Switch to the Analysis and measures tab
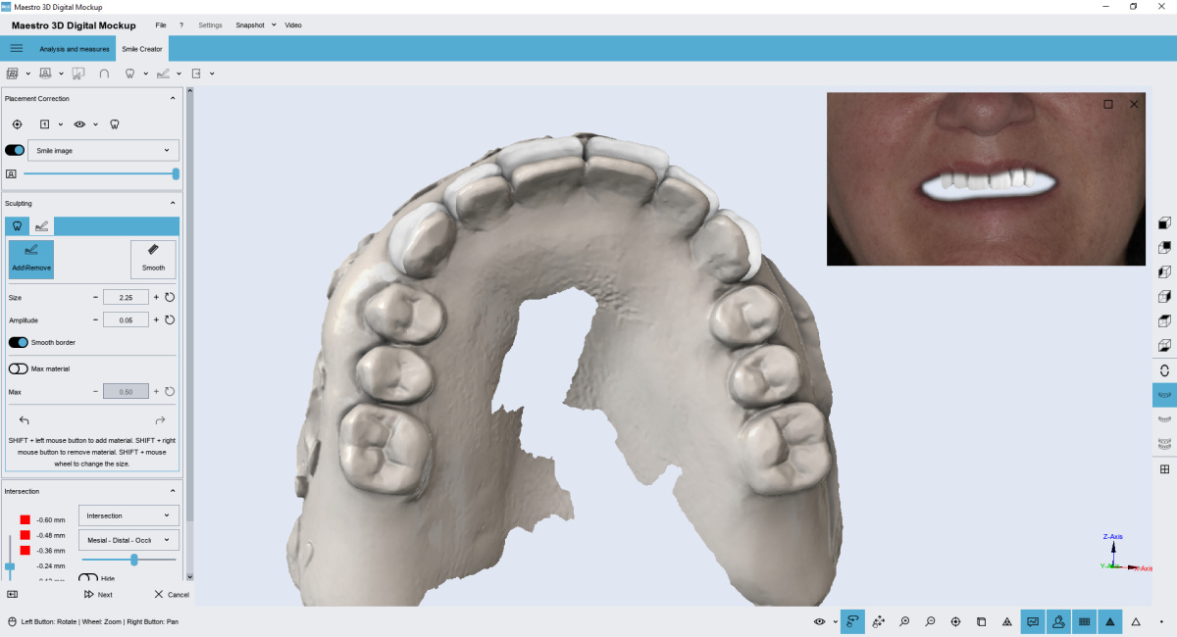This screenshot has height=637, width=1177. coord(75,49)
